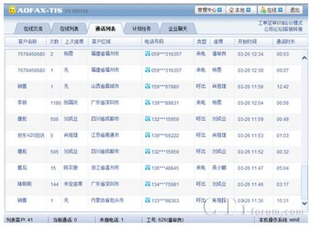The height and width of the screenshot is (226, 313).
Task: Click the phone icon beside 133***98363
Action: click(148, 200)
